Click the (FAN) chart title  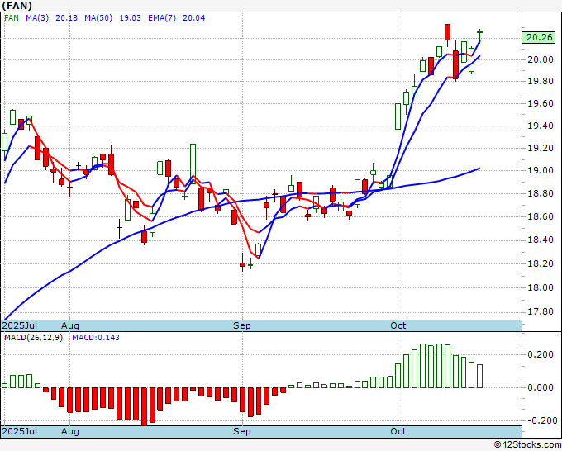click(17, 6)
